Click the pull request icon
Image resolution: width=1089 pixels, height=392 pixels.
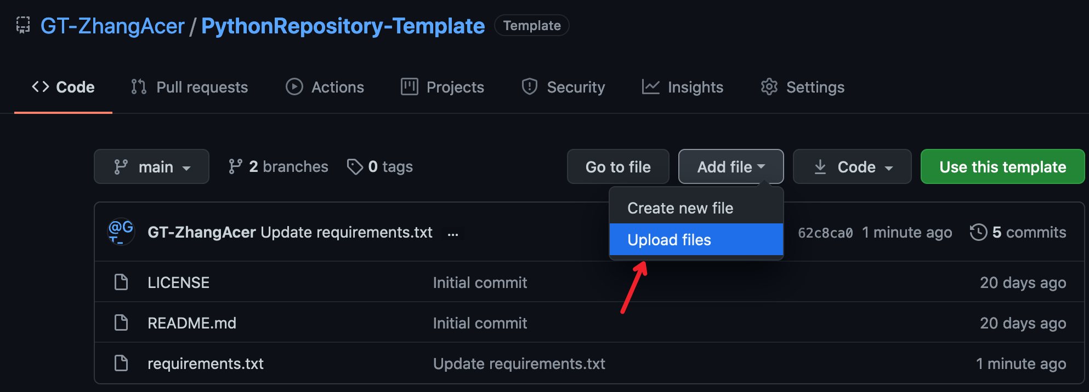139,87
